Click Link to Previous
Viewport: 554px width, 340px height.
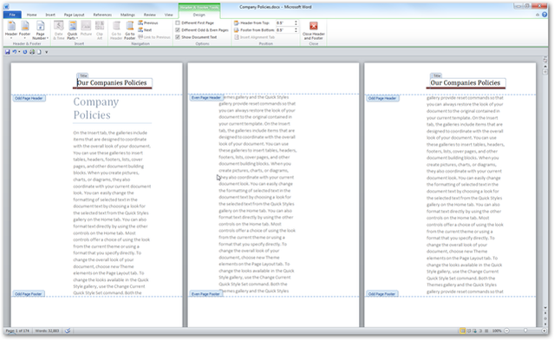154,37
